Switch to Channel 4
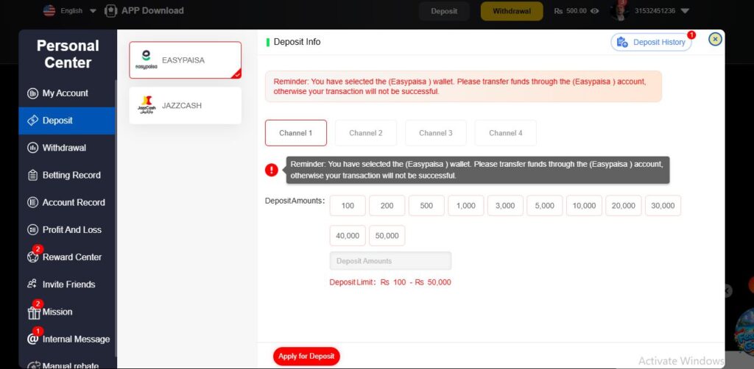Viewport: 754px width, 369px height. click(x=505, y=133)
